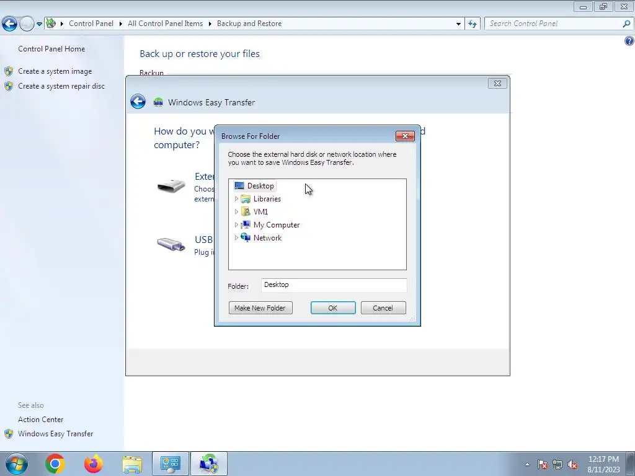Screen dimensions: 635x476
Task: Click Backup and Restore breadcrumb
Action: tap(249, 24)
